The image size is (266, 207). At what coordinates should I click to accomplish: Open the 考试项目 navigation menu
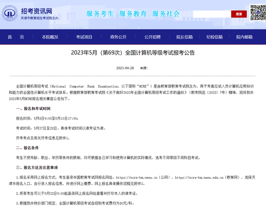coord(84,37)
